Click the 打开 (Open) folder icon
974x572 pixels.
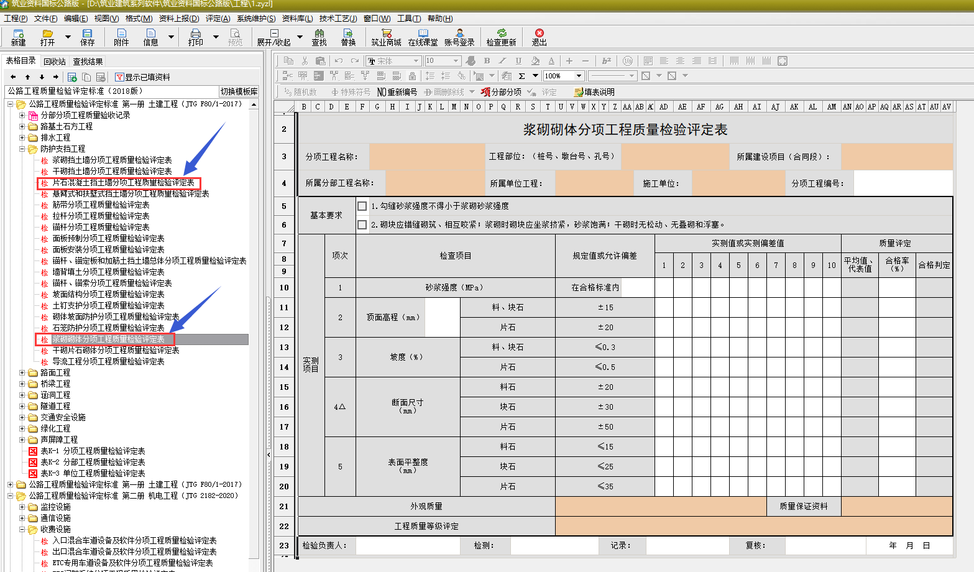(x=47, y=34)
